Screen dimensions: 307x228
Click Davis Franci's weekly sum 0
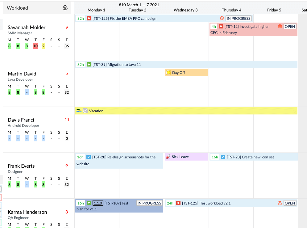[x=67, y=139]
